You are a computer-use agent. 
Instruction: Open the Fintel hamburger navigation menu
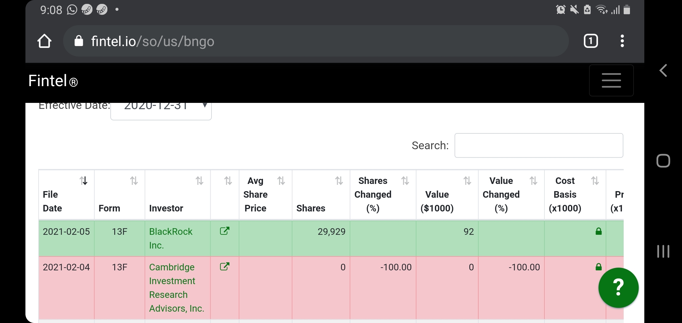pos(611,80)
